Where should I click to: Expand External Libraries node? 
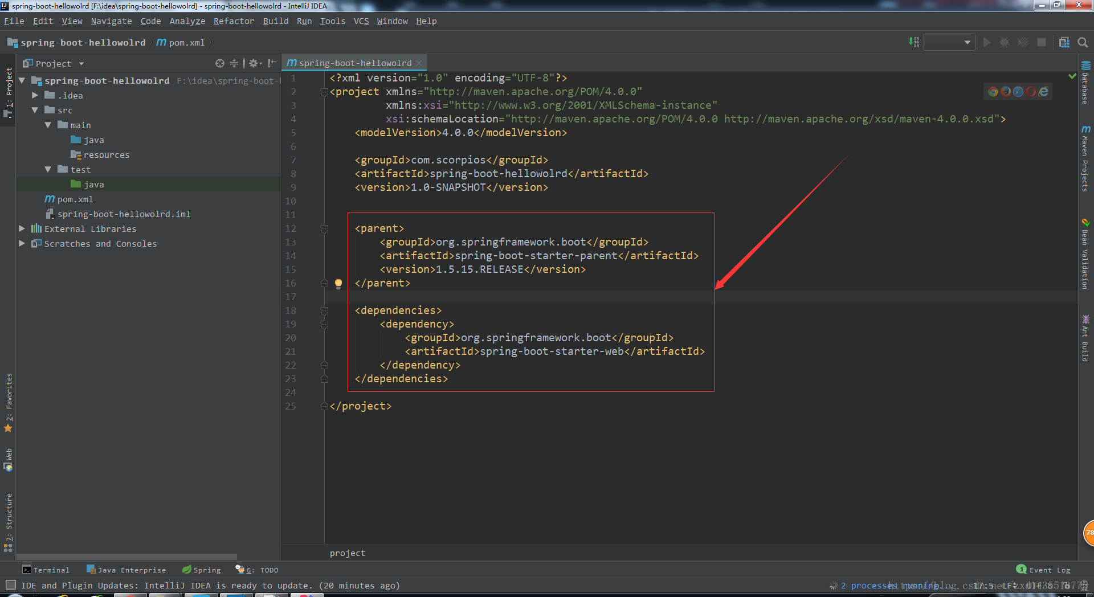(22, 229)
